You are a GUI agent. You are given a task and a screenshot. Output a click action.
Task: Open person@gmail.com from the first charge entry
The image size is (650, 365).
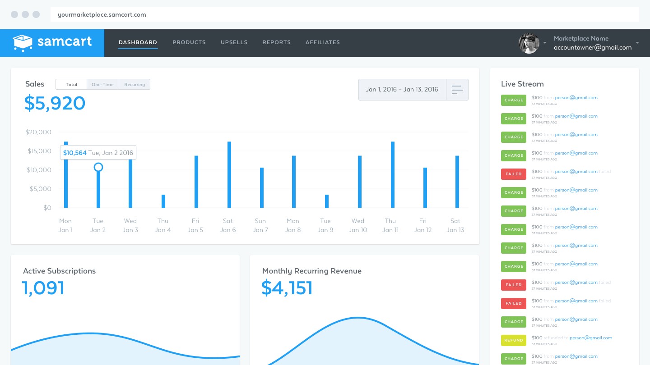pos(576,97)
